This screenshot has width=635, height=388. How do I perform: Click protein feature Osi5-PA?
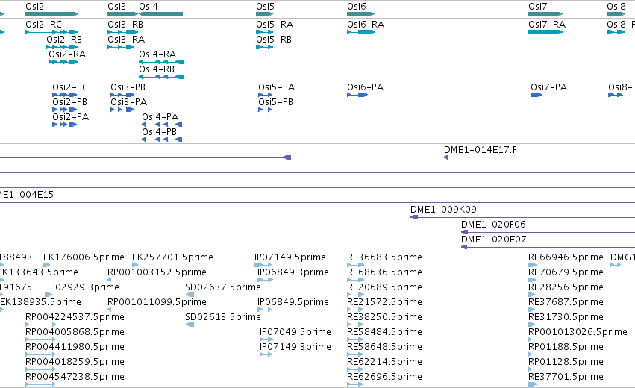265,95
